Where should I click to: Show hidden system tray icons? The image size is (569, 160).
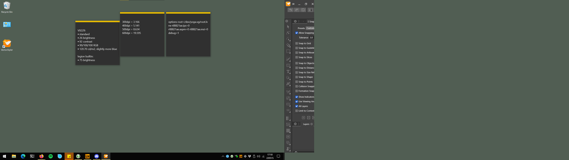click(x=223, y=156)
